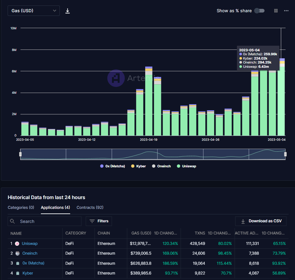Screen dimensions: 295x280
Task: Click Uniswap gas value $12,978,7...
Action: point(140,243)
